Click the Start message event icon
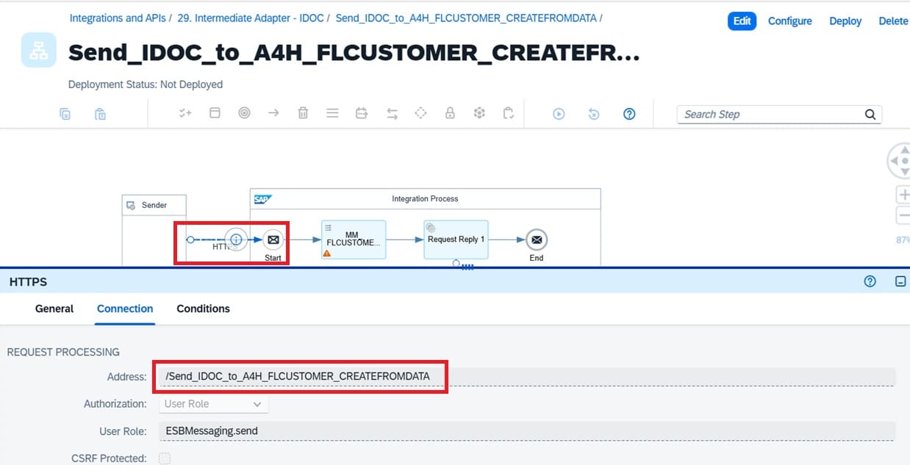 [273, 239]
